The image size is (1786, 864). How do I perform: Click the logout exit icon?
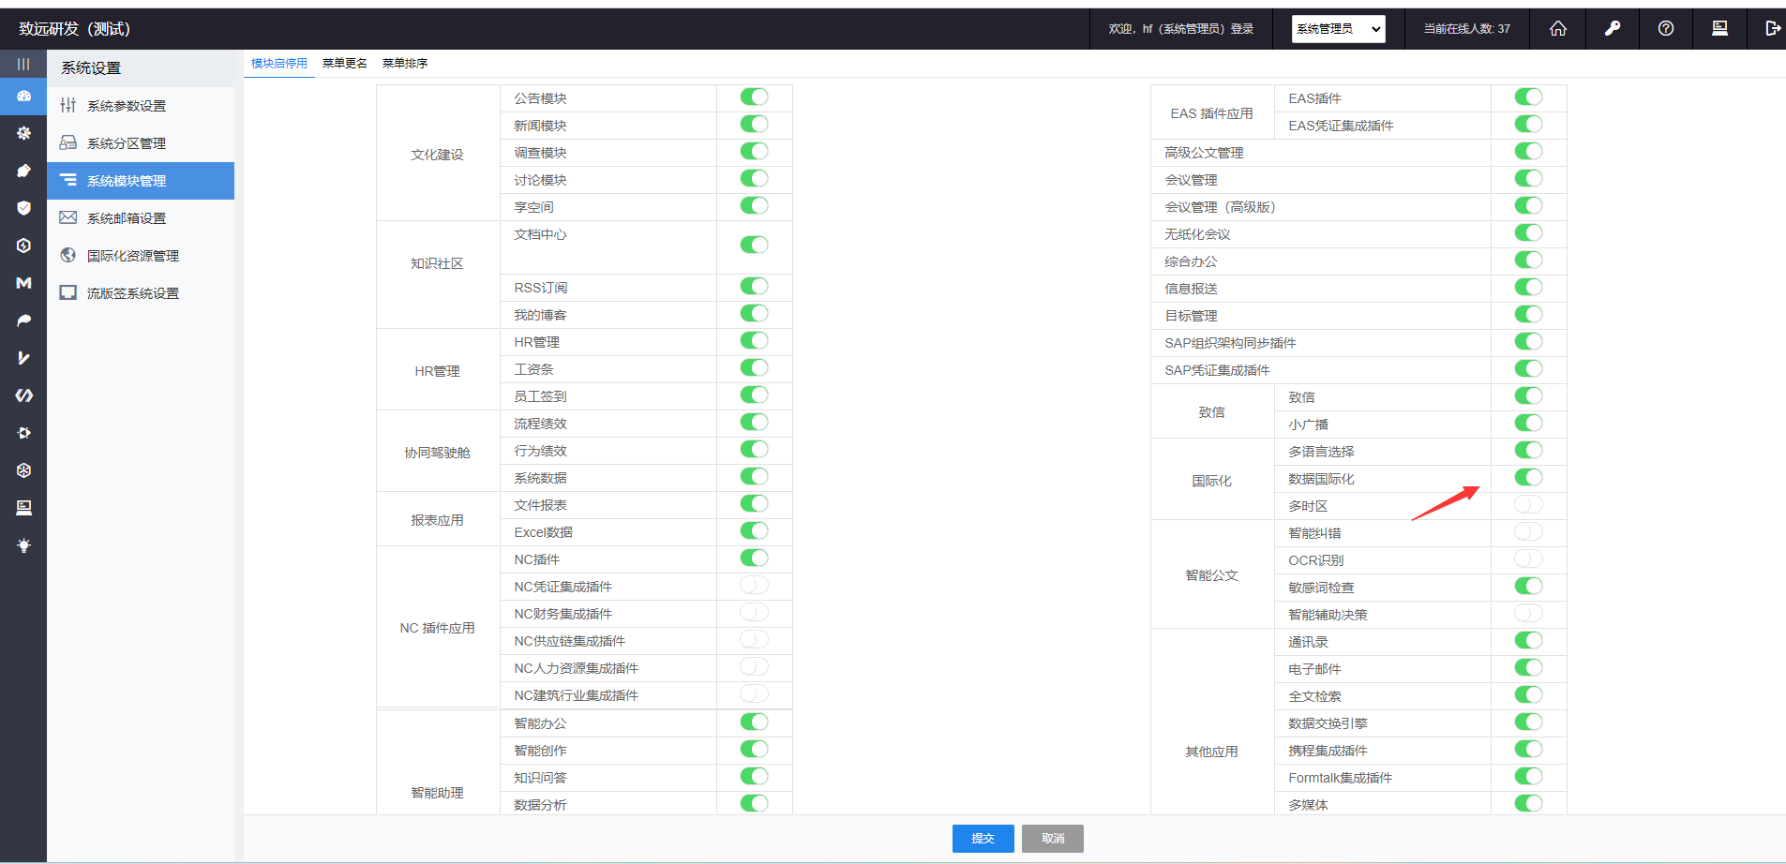(x=1772, y=29)
